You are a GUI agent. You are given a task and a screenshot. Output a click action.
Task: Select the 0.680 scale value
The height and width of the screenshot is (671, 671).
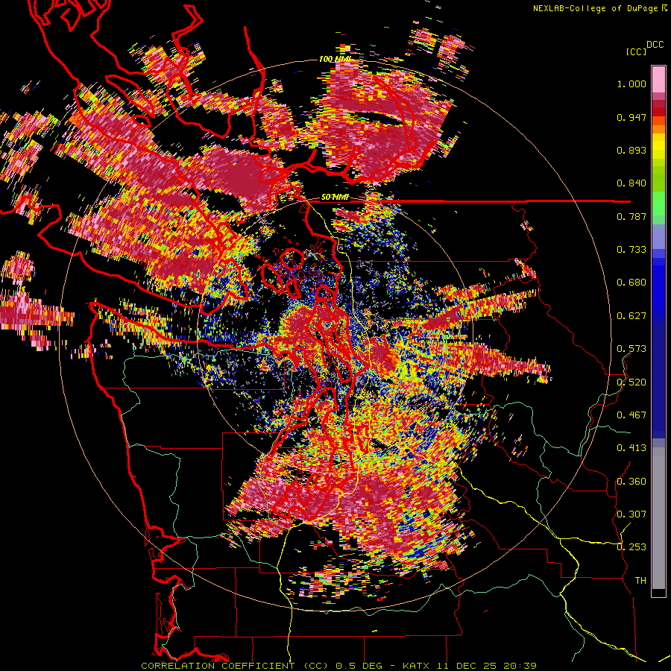pos(631,283)
